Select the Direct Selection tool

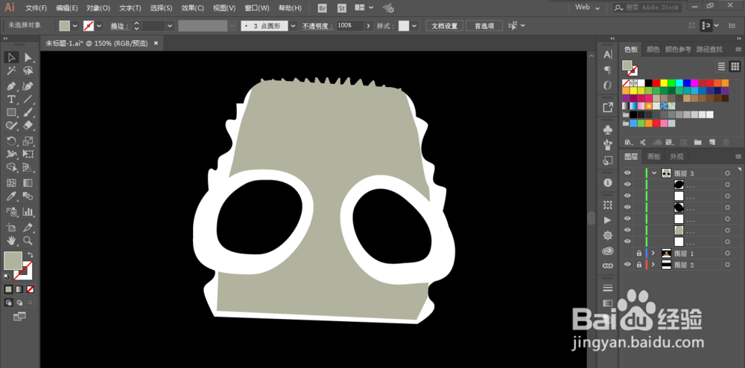coord(28,58)
